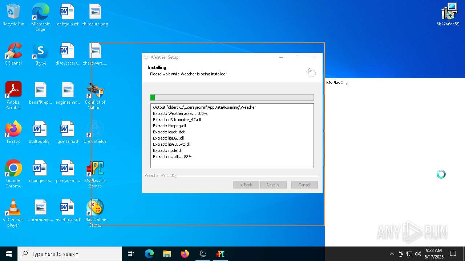The height and width of the screenshot is (261, 465).
Task: Select the builtpublic document icon
Action: click(x=40, y=132)
